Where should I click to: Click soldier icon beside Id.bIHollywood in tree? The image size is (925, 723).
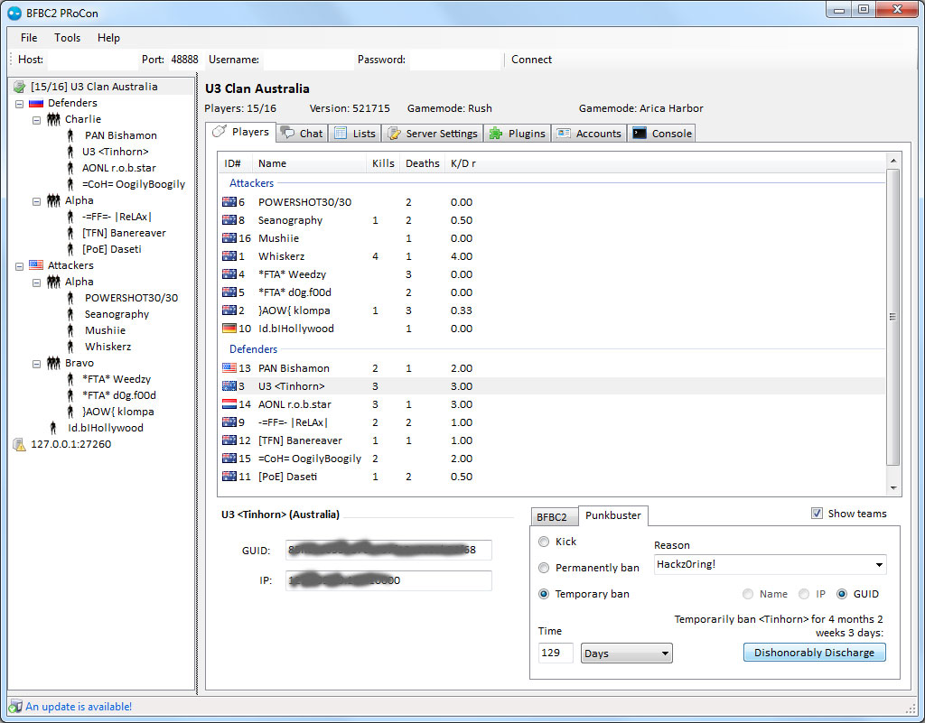pos(53,428)
